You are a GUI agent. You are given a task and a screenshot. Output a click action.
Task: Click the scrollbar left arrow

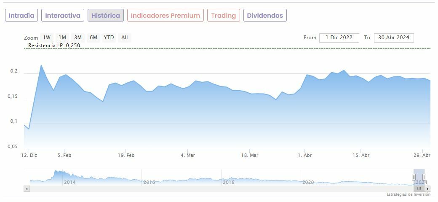coord(27,189)
